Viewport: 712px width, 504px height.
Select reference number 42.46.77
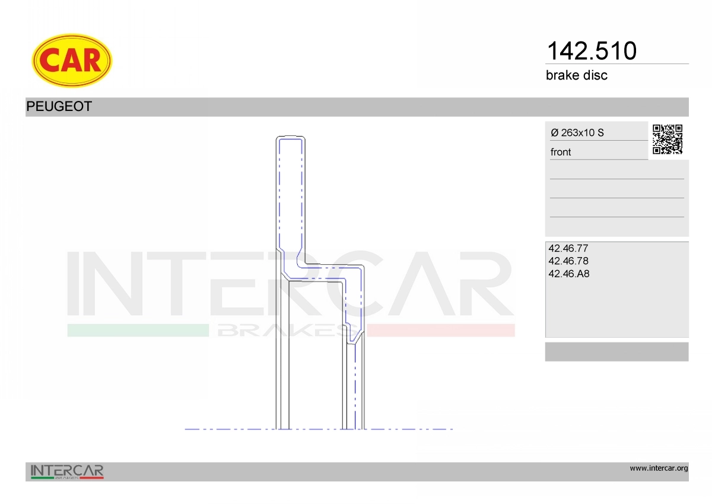(x=568, y=249)
